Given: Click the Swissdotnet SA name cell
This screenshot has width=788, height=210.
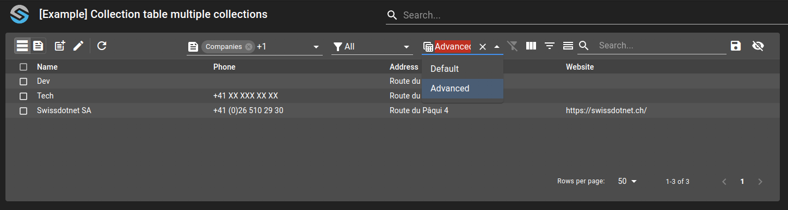Looking at the screenshot, I should tap(64, 110).
